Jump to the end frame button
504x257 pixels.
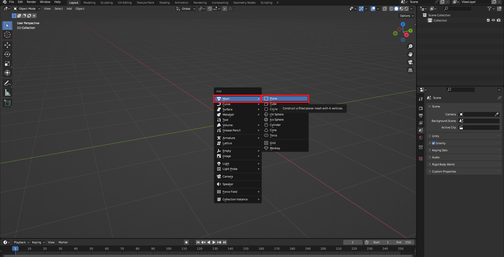[224, 242]
